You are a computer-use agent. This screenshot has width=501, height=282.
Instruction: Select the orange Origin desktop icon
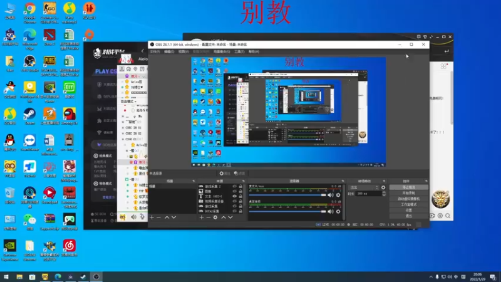tap(89, 34)
